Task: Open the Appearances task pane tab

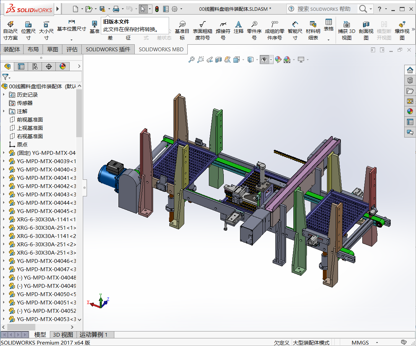Action: tap(410, 112)
